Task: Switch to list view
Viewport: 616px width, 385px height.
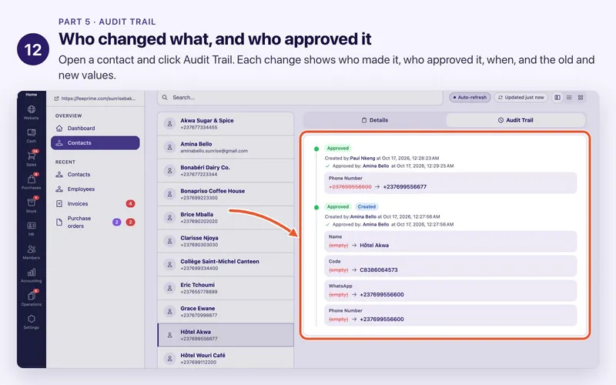Action: (x=569, y=98)
